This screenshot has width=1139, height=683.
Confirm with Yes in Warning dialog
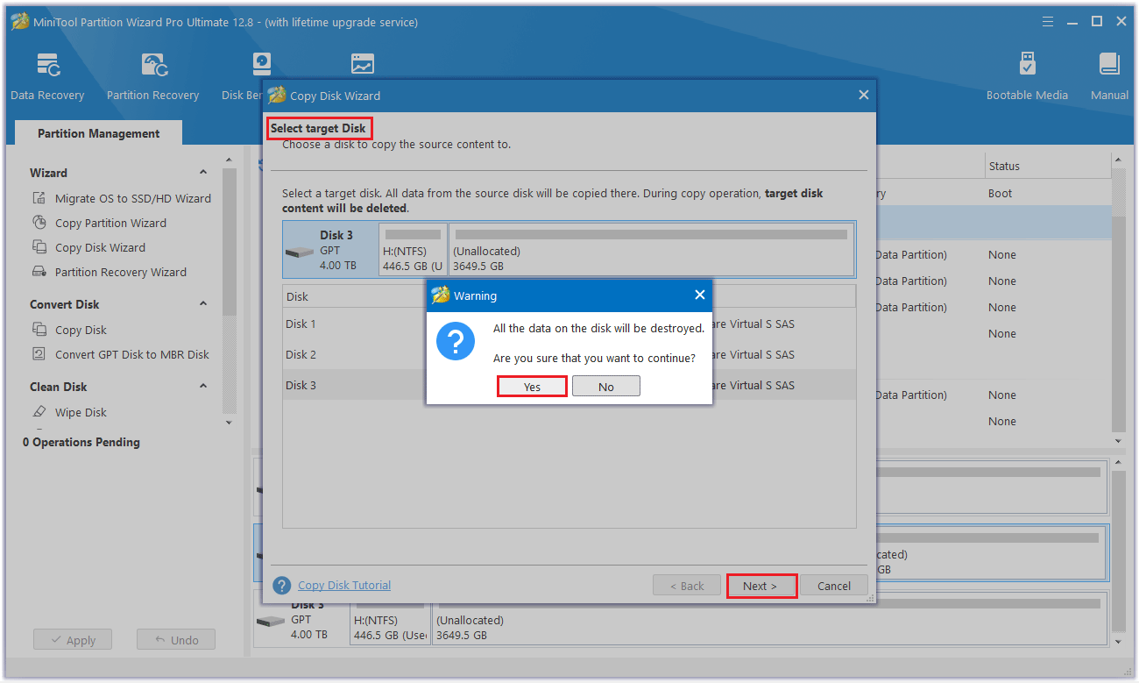tap(532, 387)
